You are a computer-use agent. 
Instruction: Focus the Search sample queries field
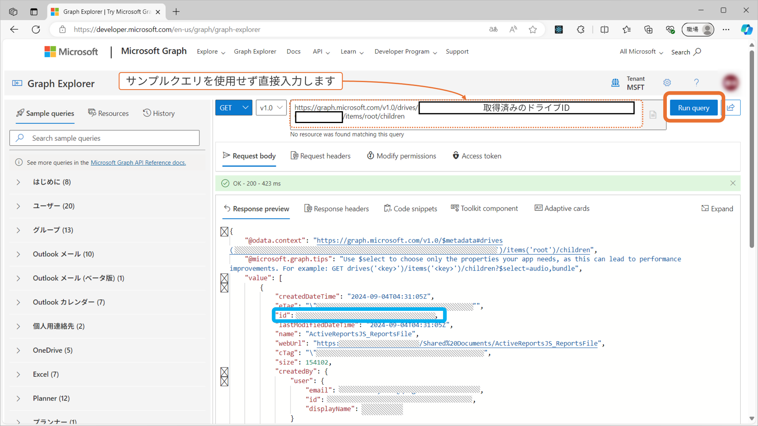tap(104, 138)
